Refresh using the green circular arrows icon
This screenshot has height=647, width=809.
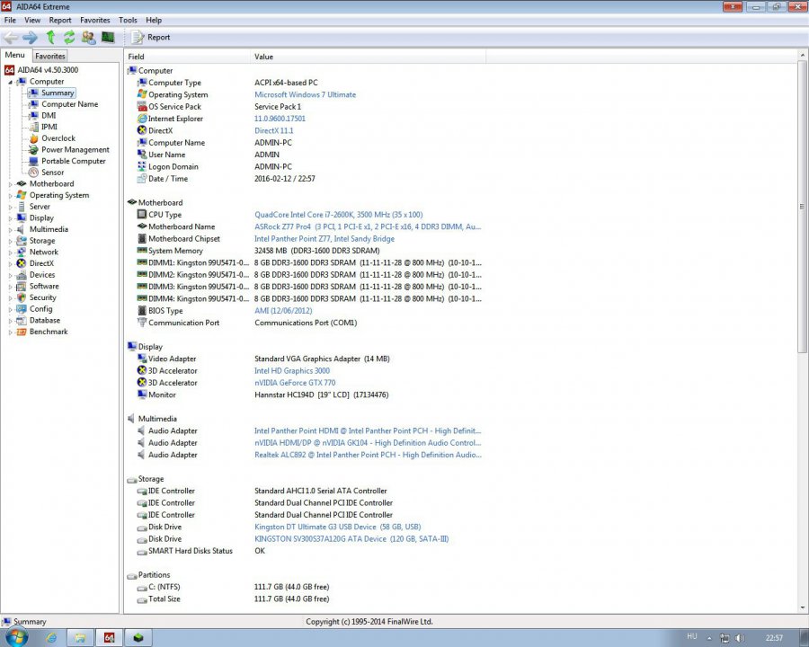tap(69, 37)
